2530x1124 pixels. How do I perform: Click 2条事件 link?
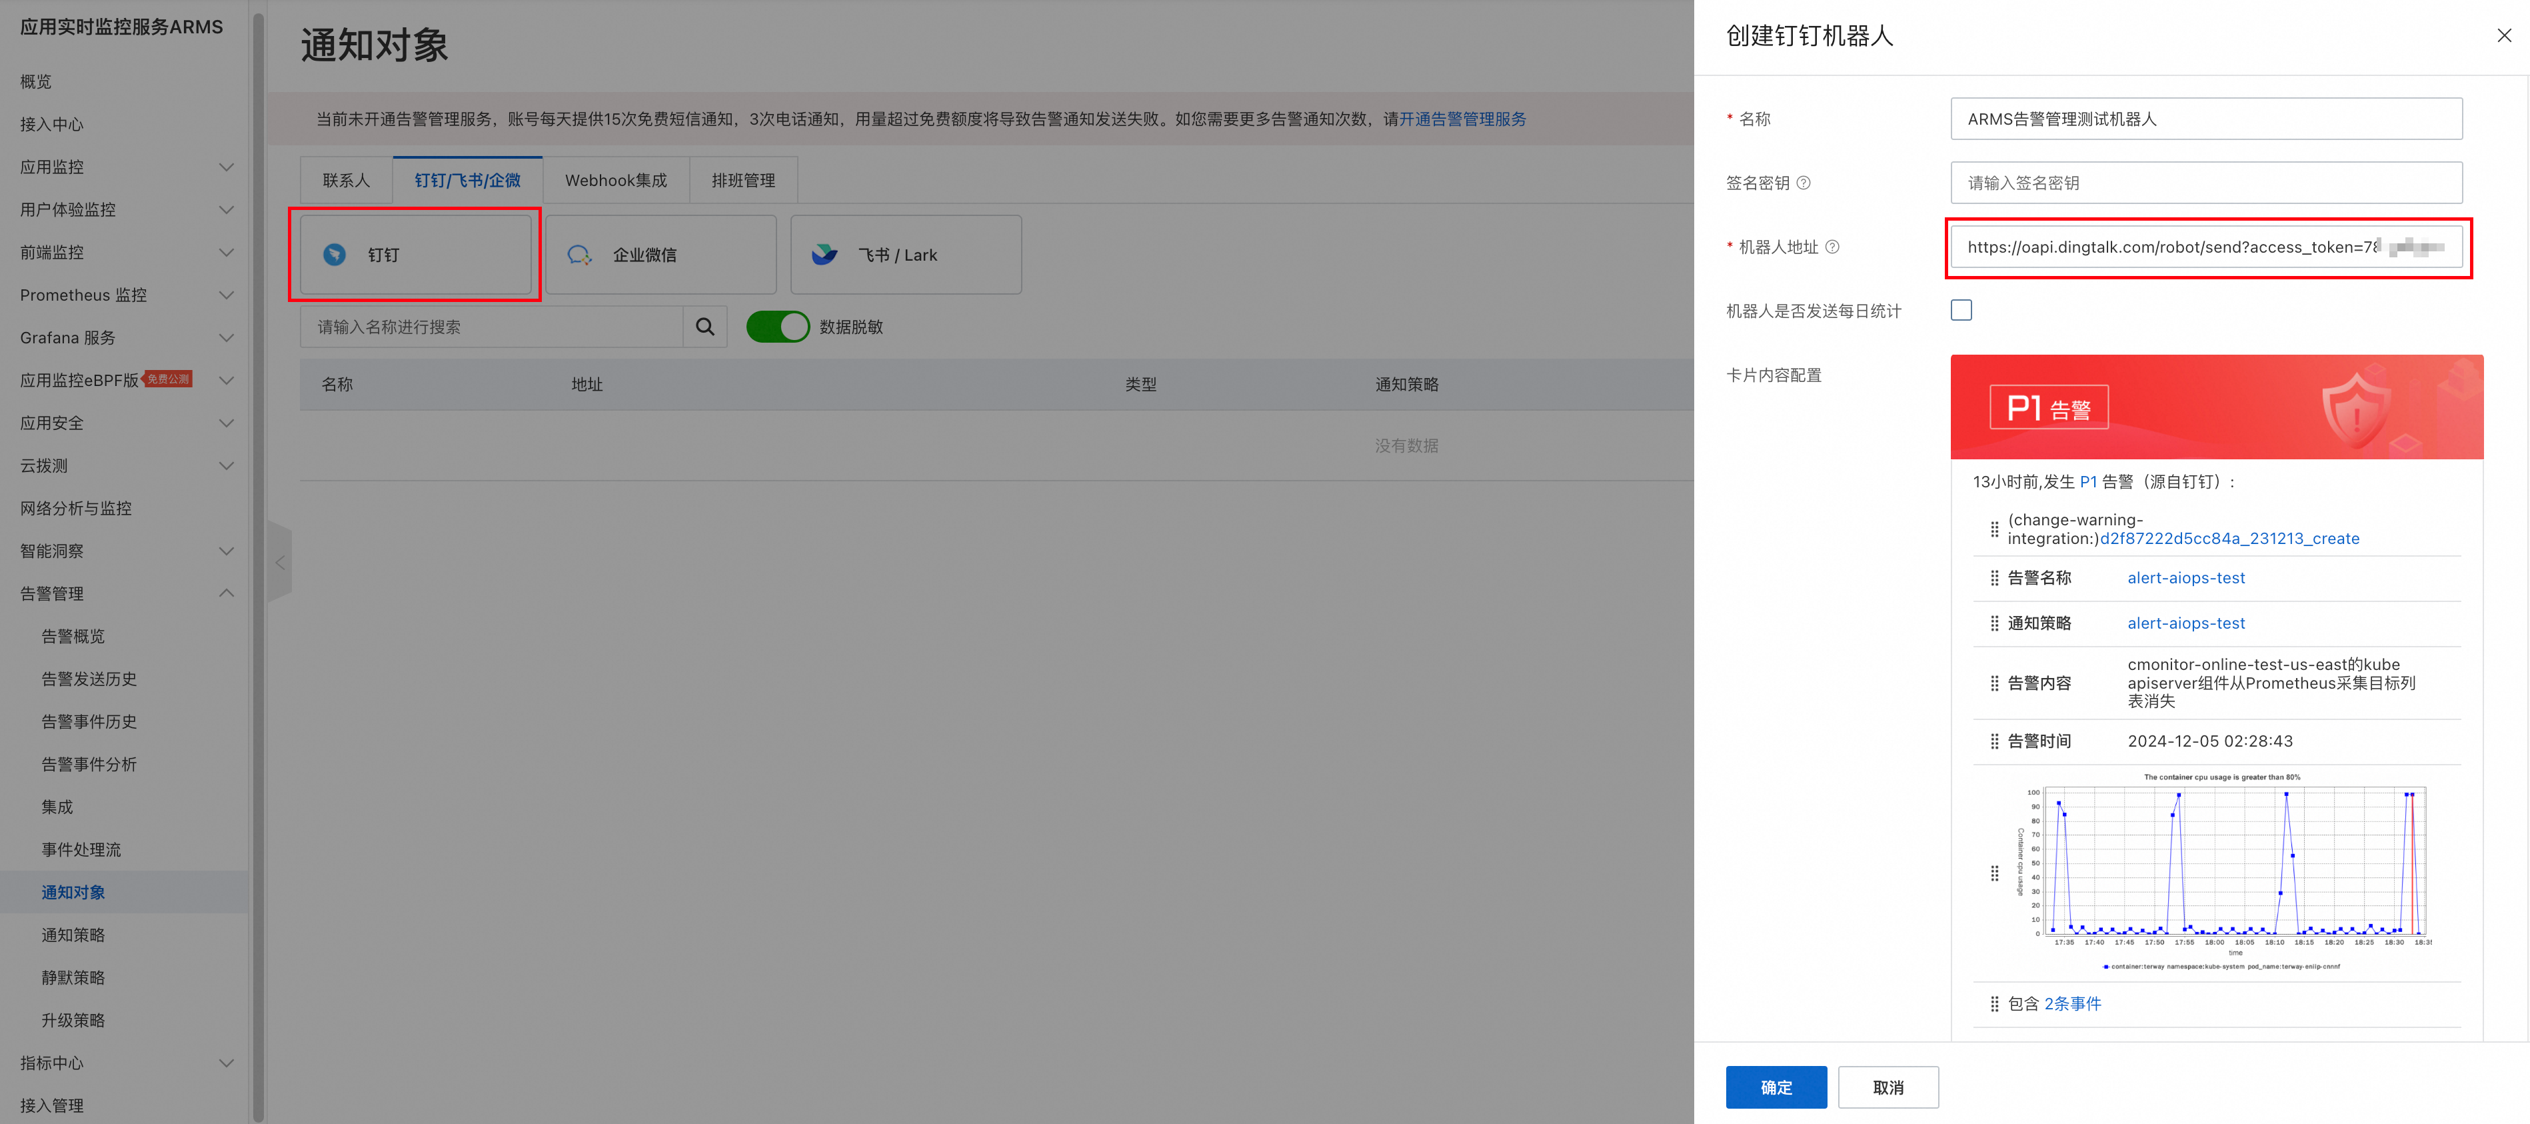click(2072, 1003)
